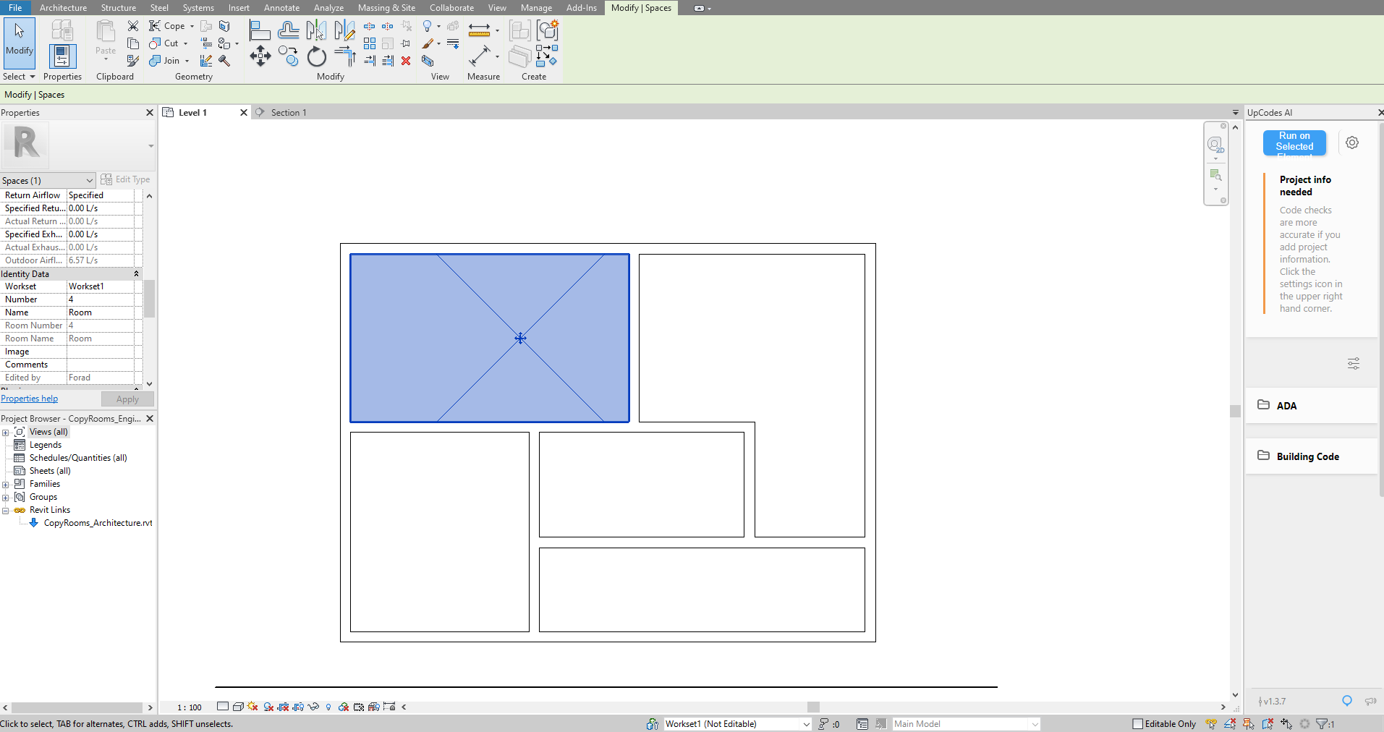Expand the Views (all) tree node

[x=5, y=433]
